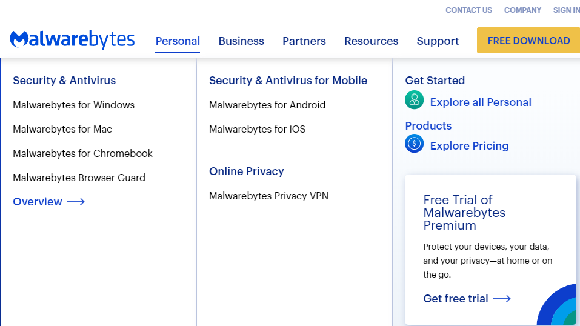
Task: Open the Personal menu
Action: (178, 41)
